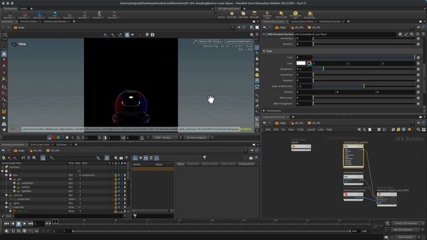The height and width of the screenshot is (240, 427).
Task: Click the viewport display options gear icon
Action: pos(252,35)
